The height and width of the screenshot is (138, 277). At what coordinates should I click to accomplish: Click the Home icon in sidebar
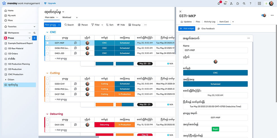6,11
